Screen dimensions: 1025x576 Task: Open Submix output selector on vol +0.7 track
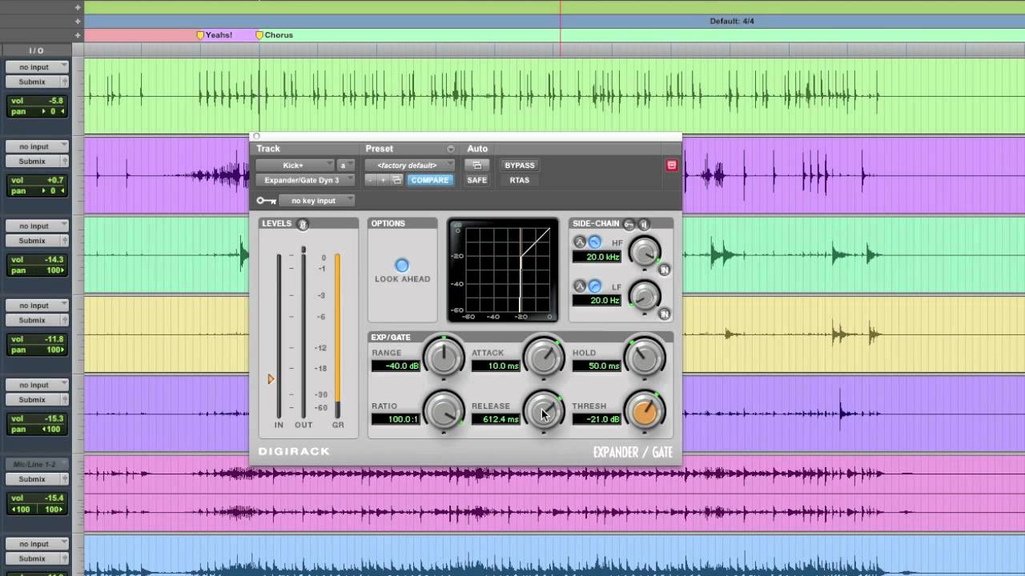pos(37,161)
